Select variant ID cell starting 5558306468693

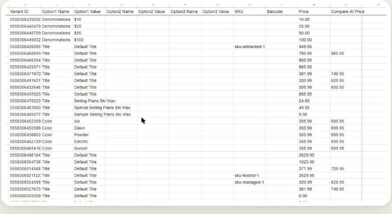click(25, 53)
